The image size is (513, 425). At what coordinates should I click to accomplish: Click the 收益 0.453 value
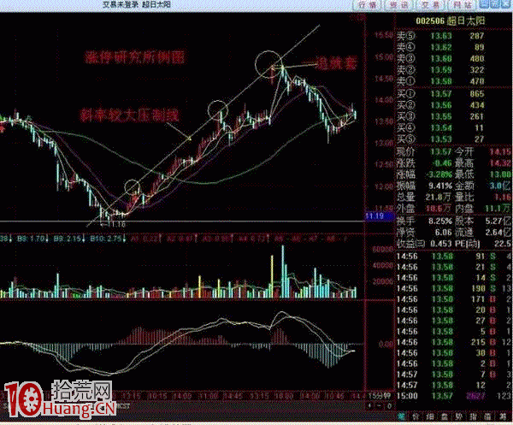[x=441, y=244]
